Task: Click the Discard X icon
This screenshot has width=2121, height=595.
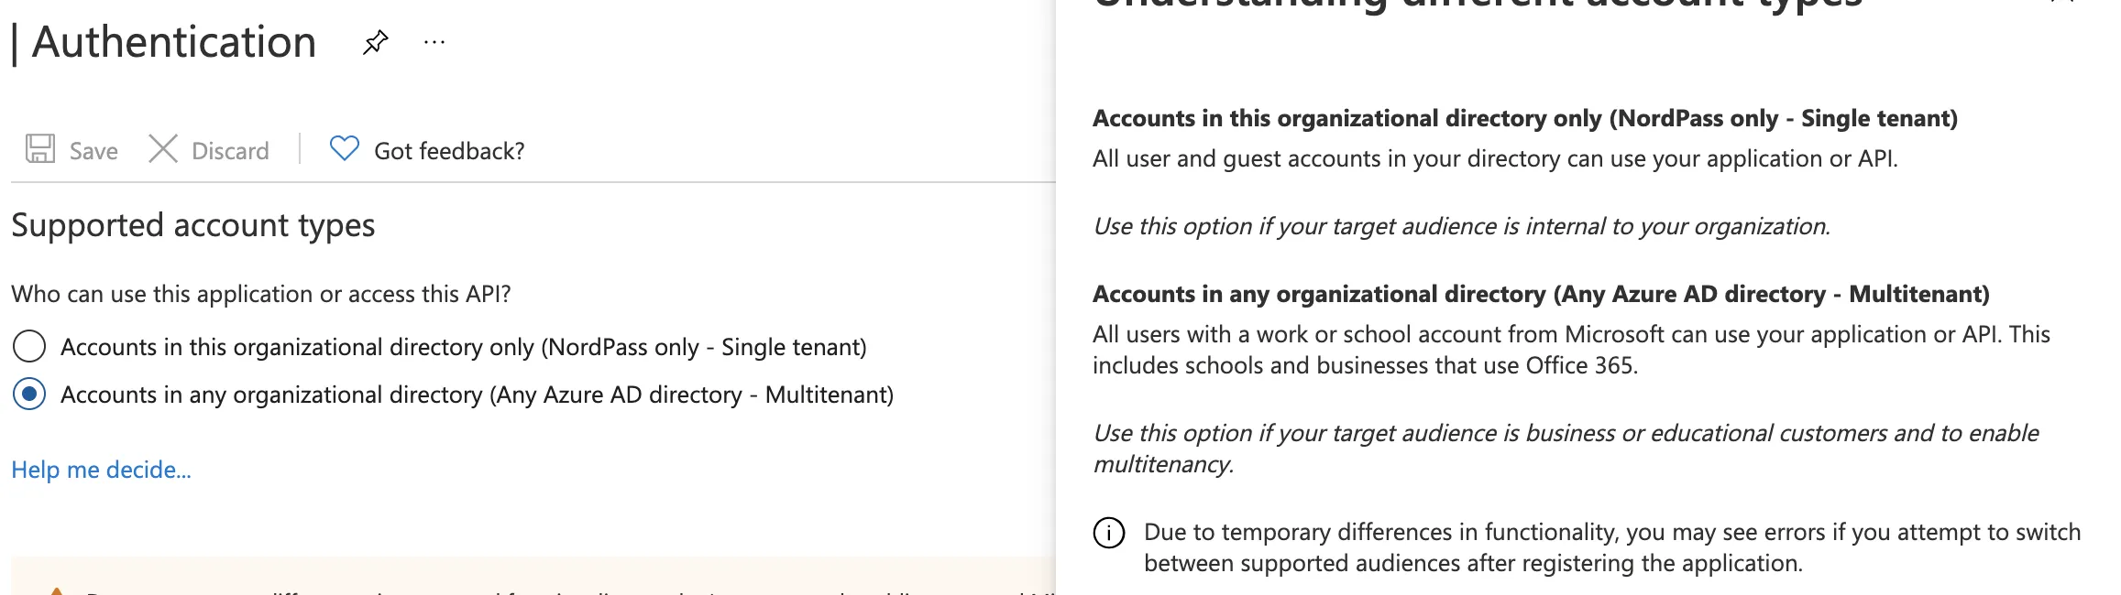Action: point(163,149)
